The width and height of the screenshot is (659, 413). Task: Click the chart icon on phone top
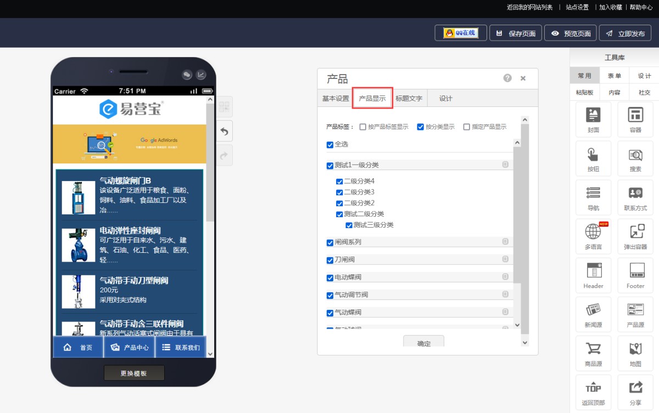click(201, 75)
